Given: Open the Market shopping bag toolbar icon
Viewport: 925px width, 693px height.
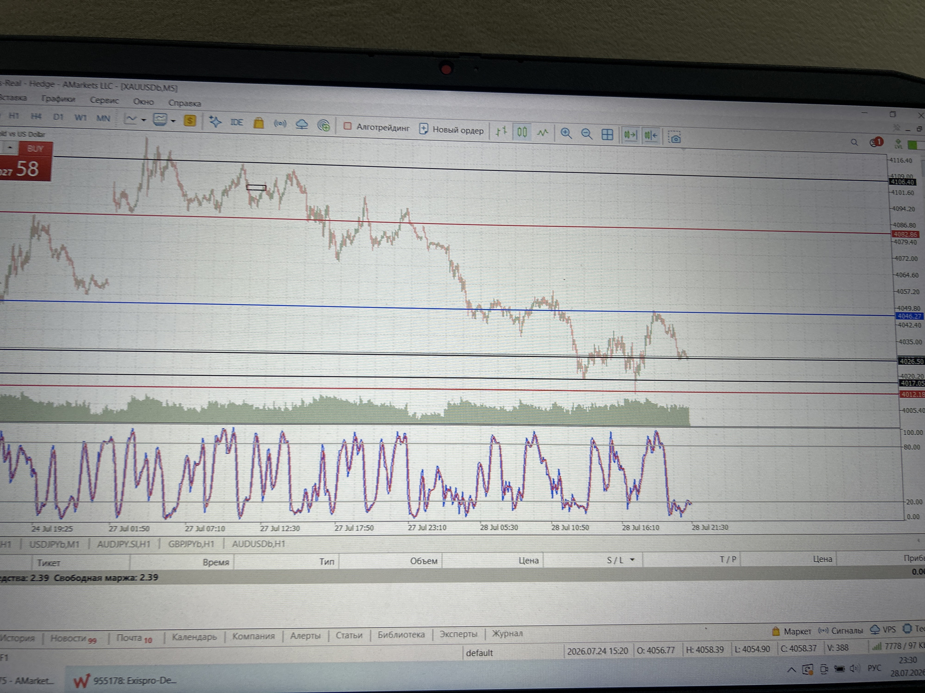Looking at the screenshot, I should 259,123.
